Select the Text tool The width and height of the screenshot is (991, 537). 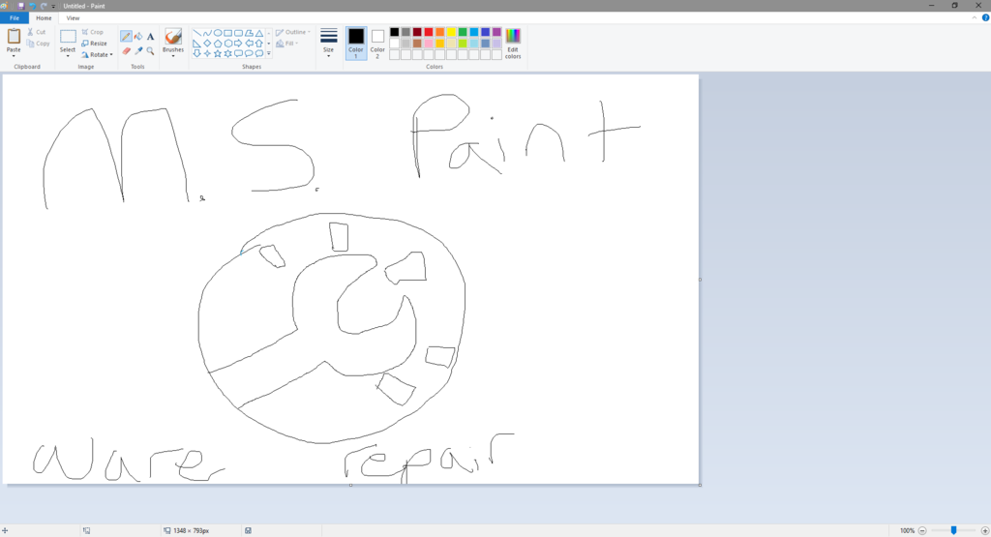(150, 37)
